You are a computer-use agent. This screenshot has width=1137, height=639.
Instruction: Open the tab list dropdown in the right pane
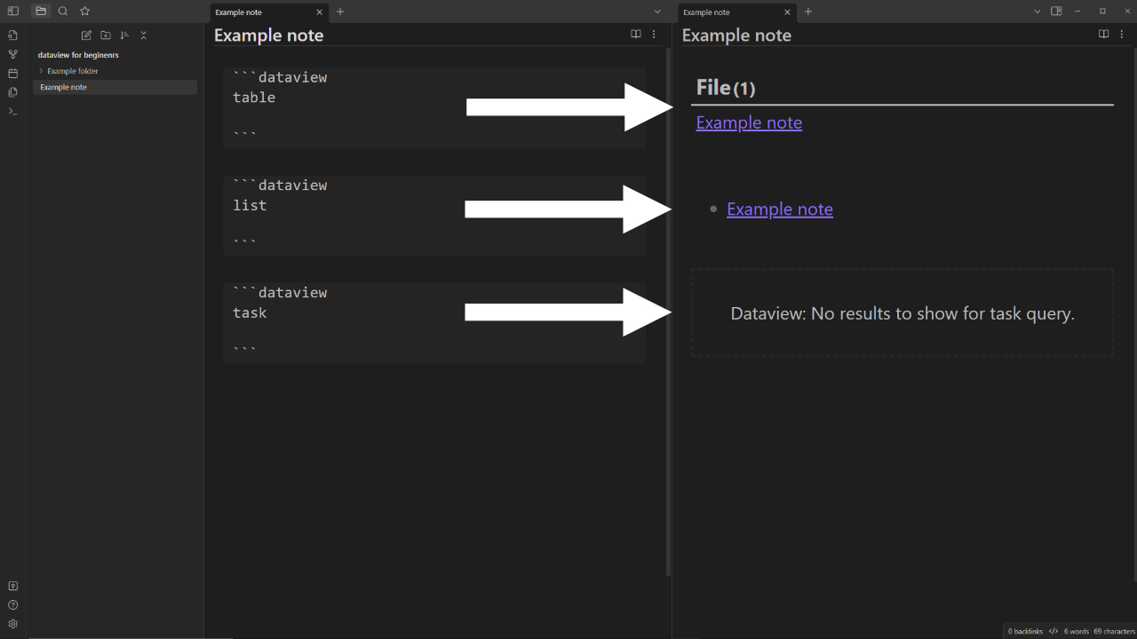1037,12
